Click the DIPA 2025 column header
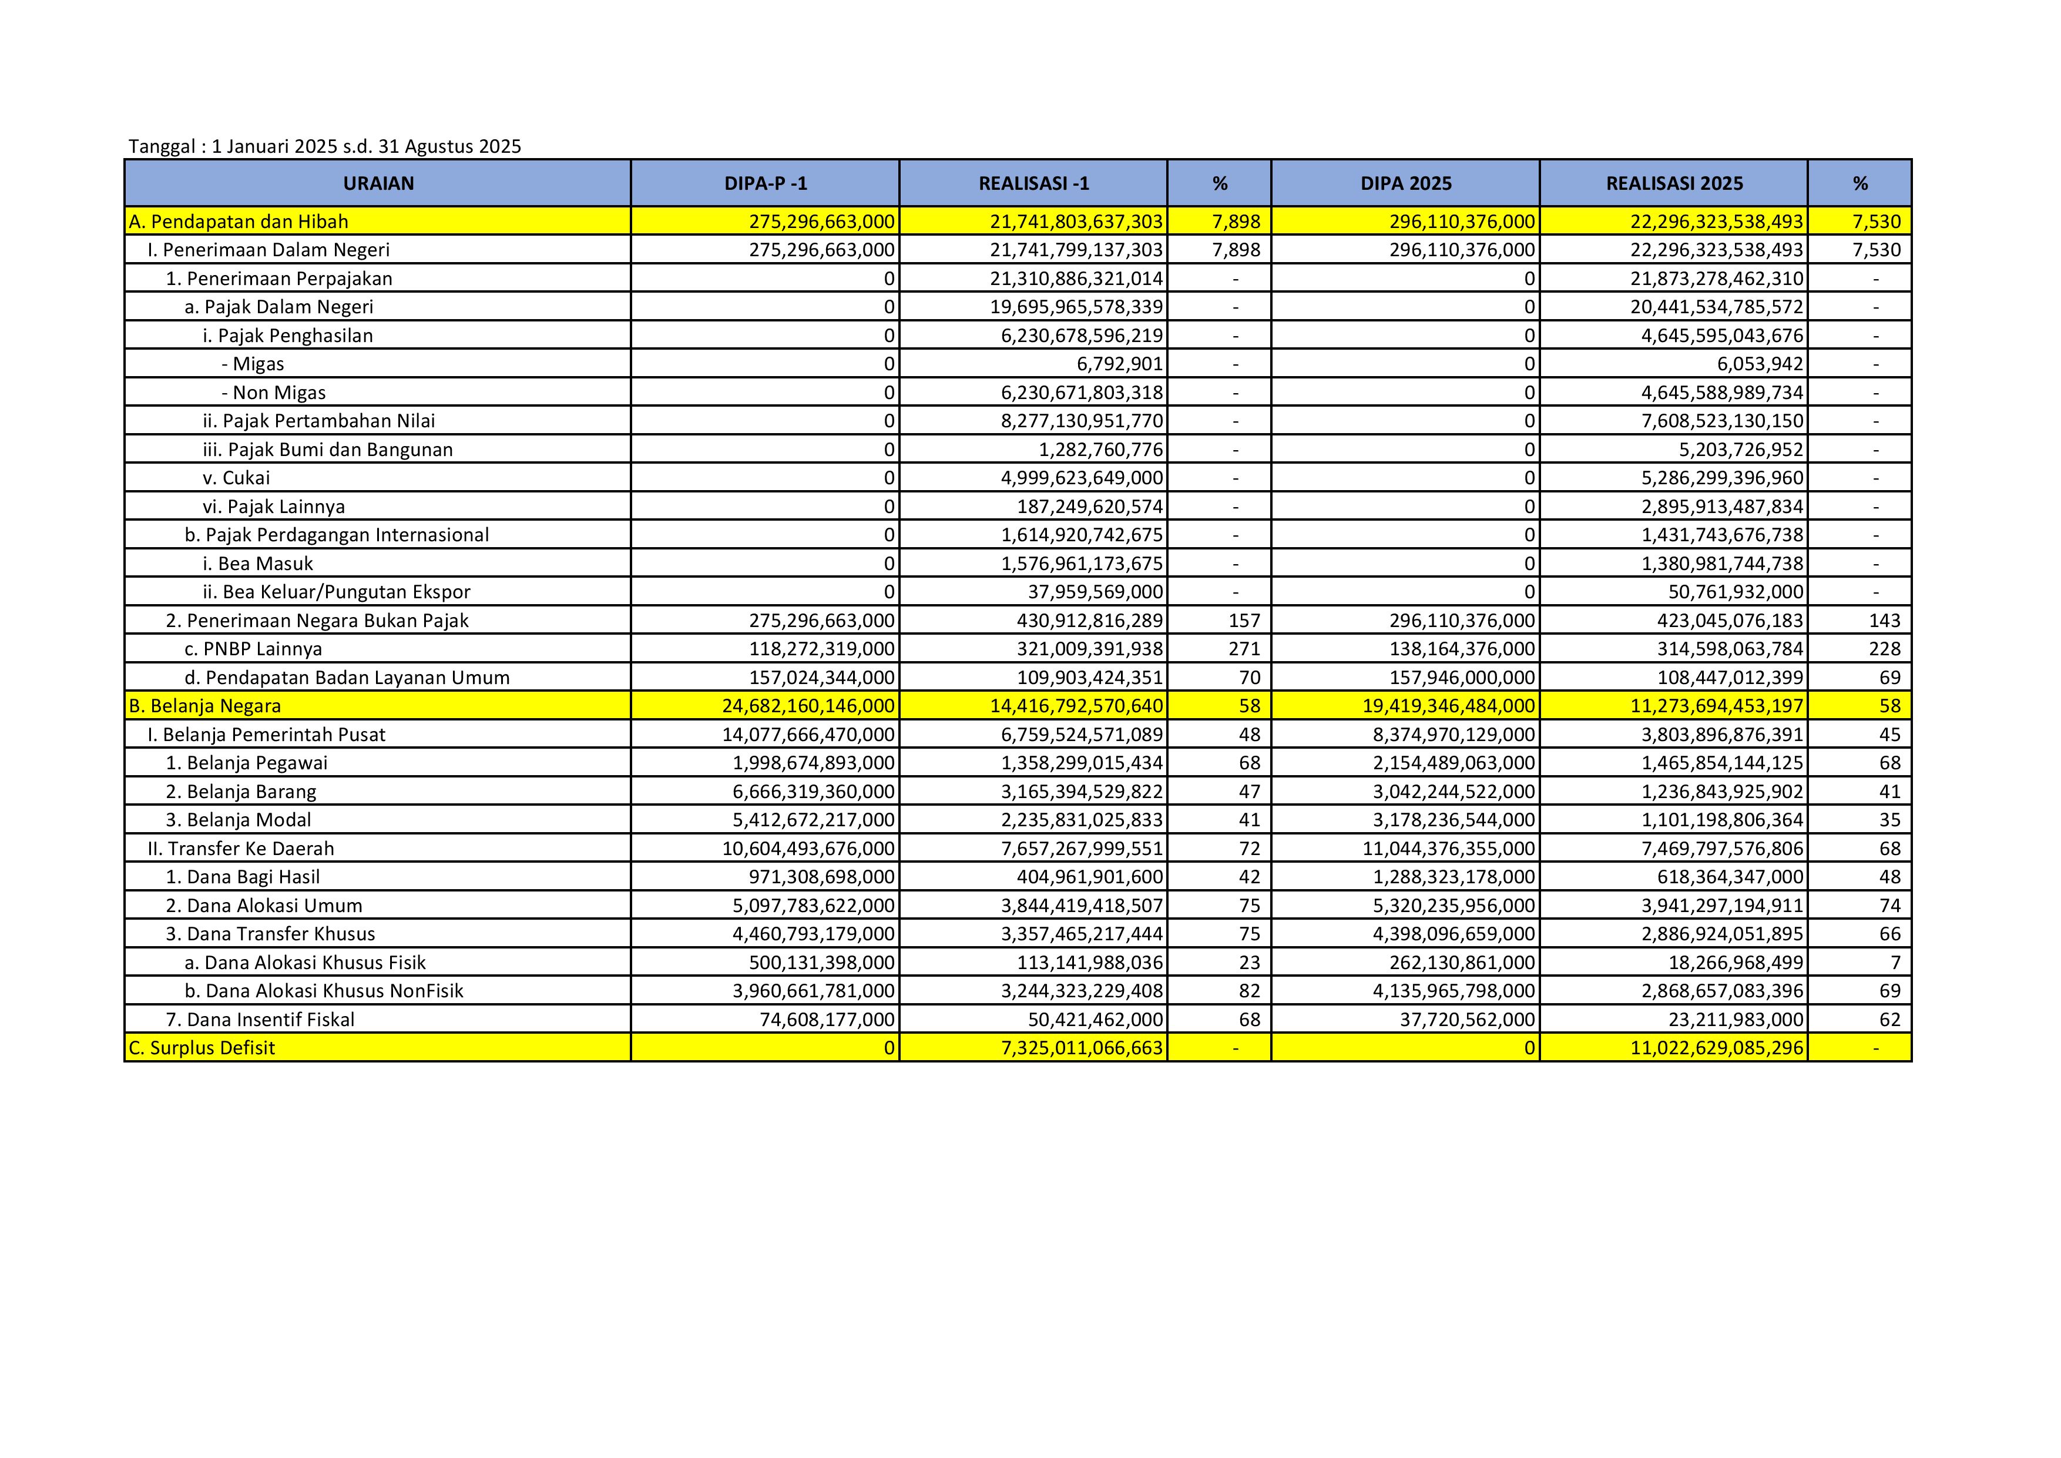This screenshot has width=2061, height=1458. click(x=1405, y=183)
